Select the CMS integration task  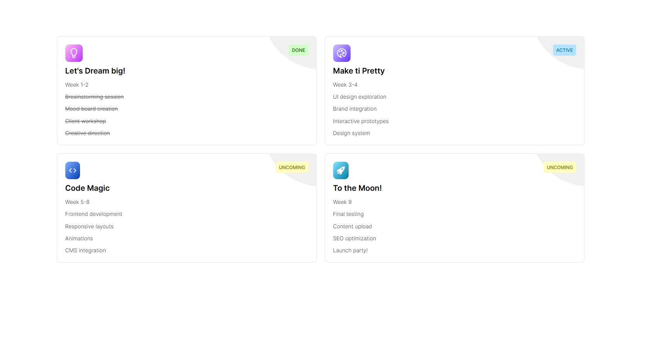coord(85,250)
